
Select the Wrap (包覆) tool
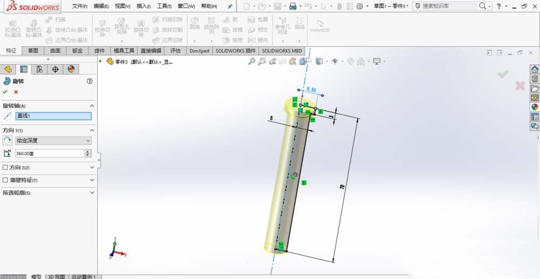(258, 19)
